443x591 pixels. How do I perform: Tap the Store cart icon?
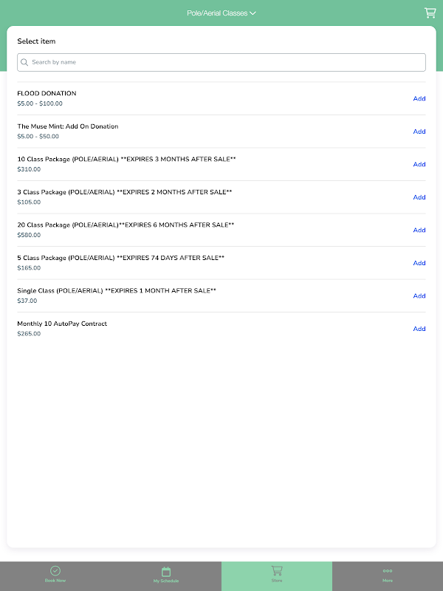tap(277, 570)
